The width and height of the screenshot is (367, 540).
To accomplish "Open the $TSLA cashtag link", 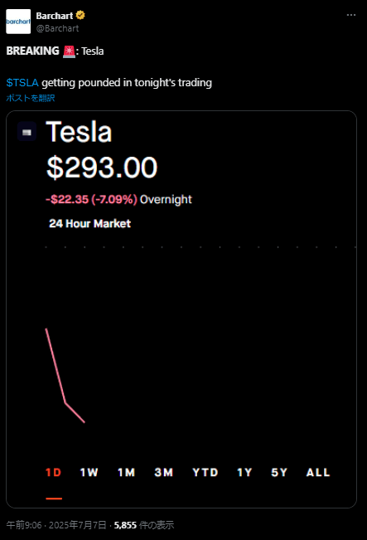I will click(22, 83).
